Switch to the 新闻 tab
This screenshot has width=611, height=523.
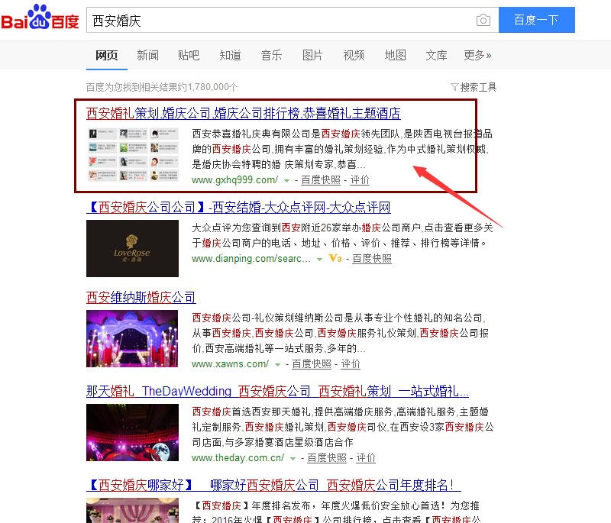coord(147,55)
